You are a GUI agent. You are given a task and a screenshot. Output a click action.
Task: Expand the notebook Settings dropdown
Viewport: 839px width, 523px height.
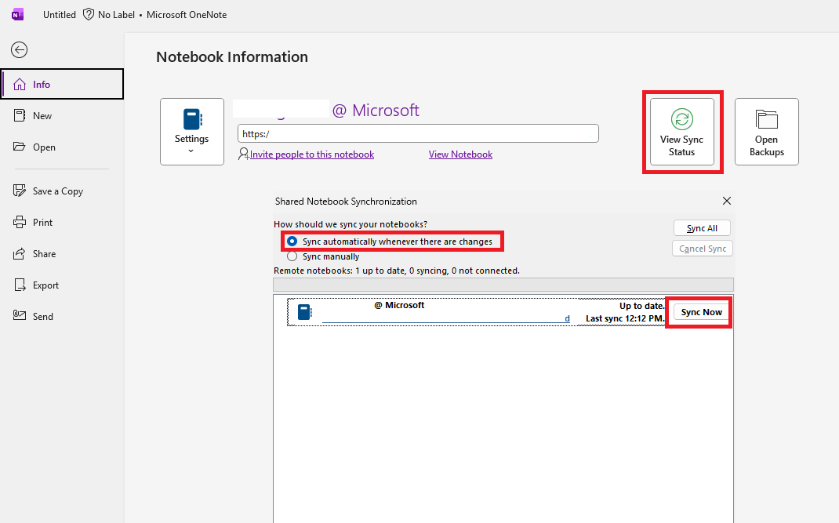(x=192, y=132)
